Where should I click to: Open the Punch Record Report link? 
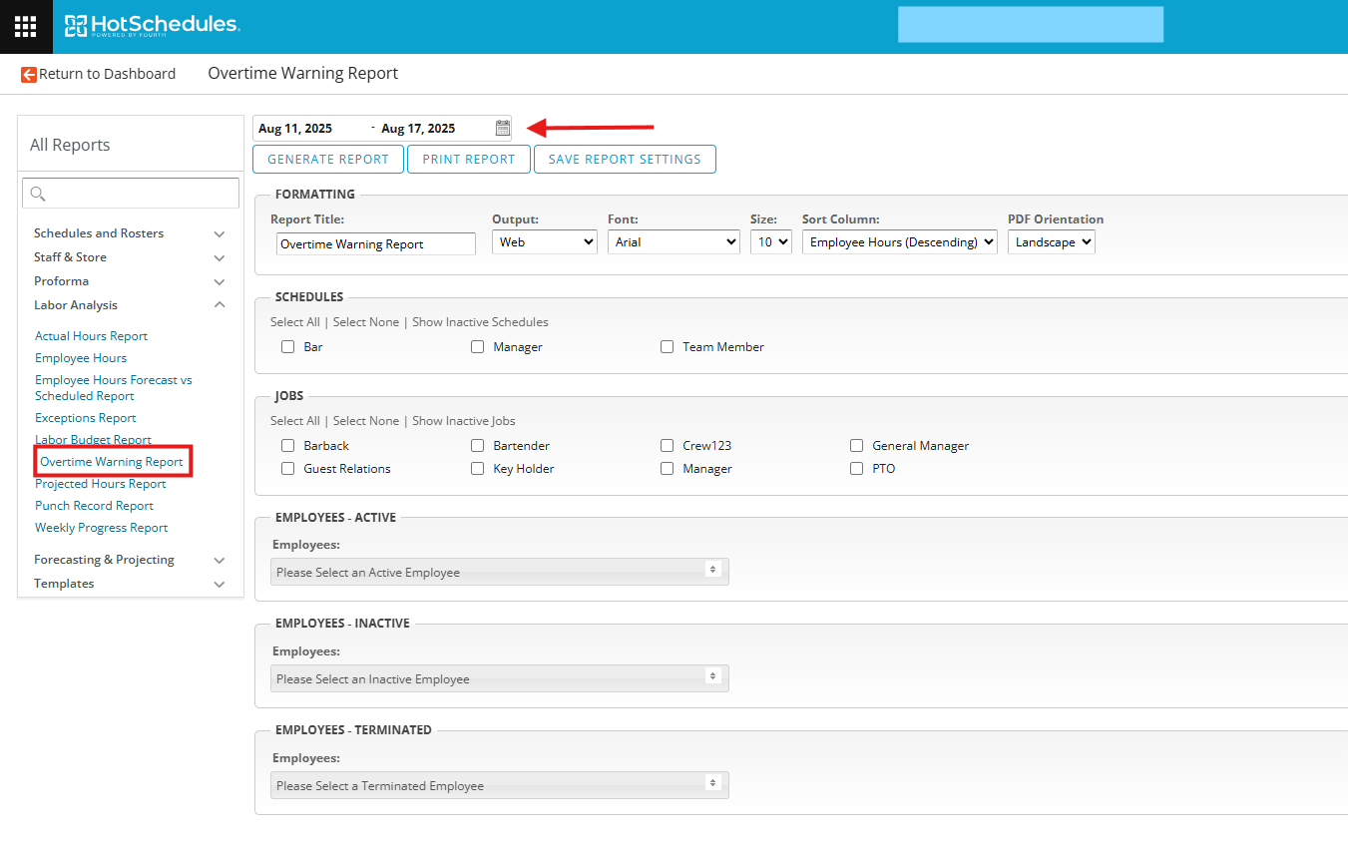94,506
